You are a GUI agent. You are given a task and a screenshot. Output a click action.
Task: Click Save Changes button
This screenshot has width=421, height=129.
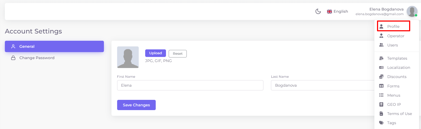point(136,105)
